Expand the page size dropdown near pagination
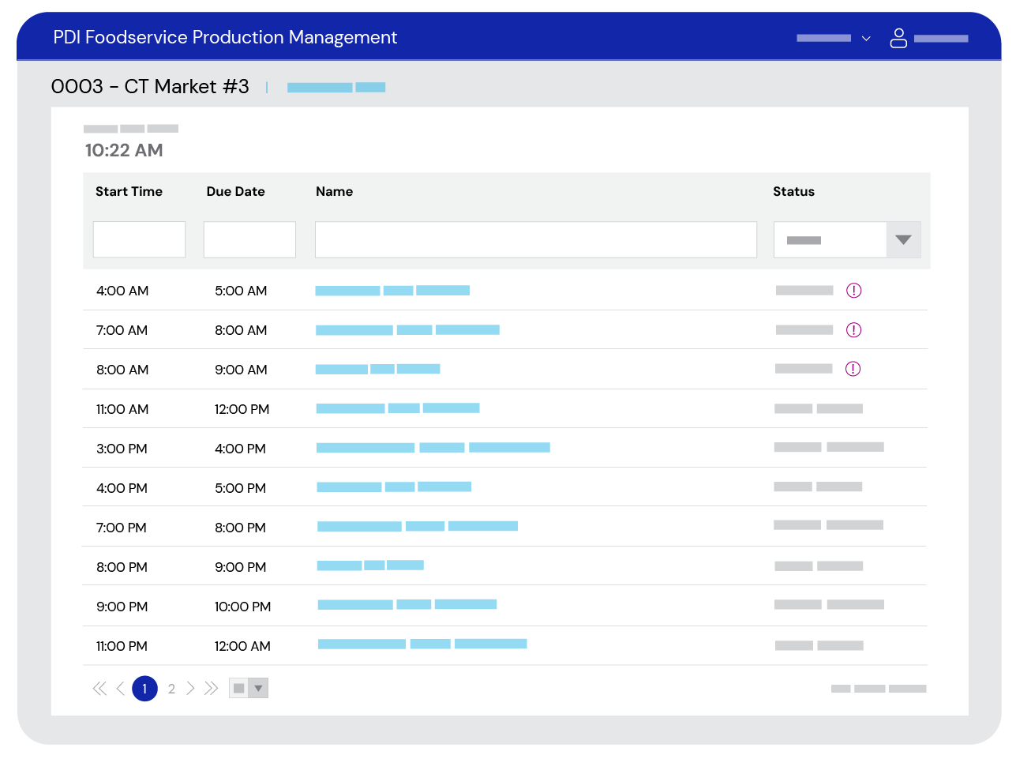 257,689
